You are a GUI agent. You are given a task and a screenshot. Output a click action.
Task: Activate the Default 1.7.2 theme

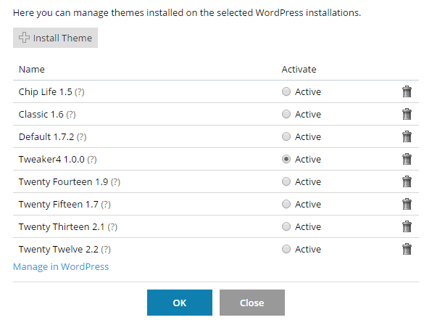point(286,136)
